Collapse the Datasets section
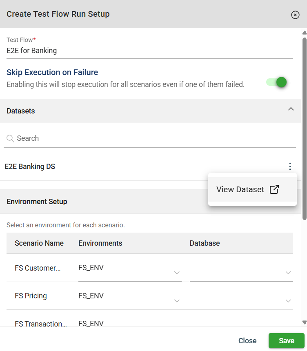Viewport: 307px width, 351px height. [x=291, y=109]
